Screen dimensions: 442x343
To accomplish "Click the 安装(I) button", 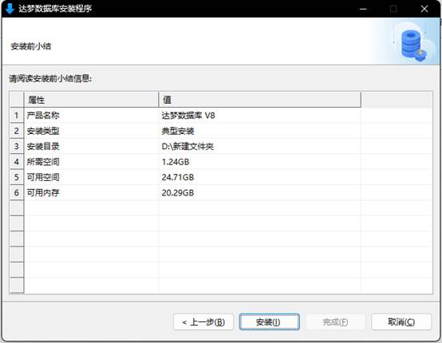I will pos(269,321).
